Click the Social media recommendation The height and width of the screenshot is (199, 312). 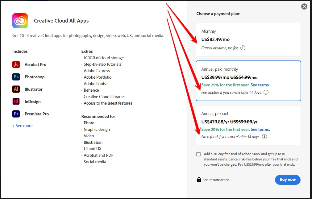95,162
